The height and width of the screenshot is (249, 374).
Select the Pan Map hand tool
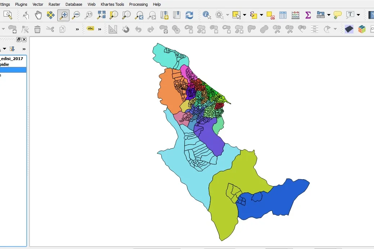[38, 15]
